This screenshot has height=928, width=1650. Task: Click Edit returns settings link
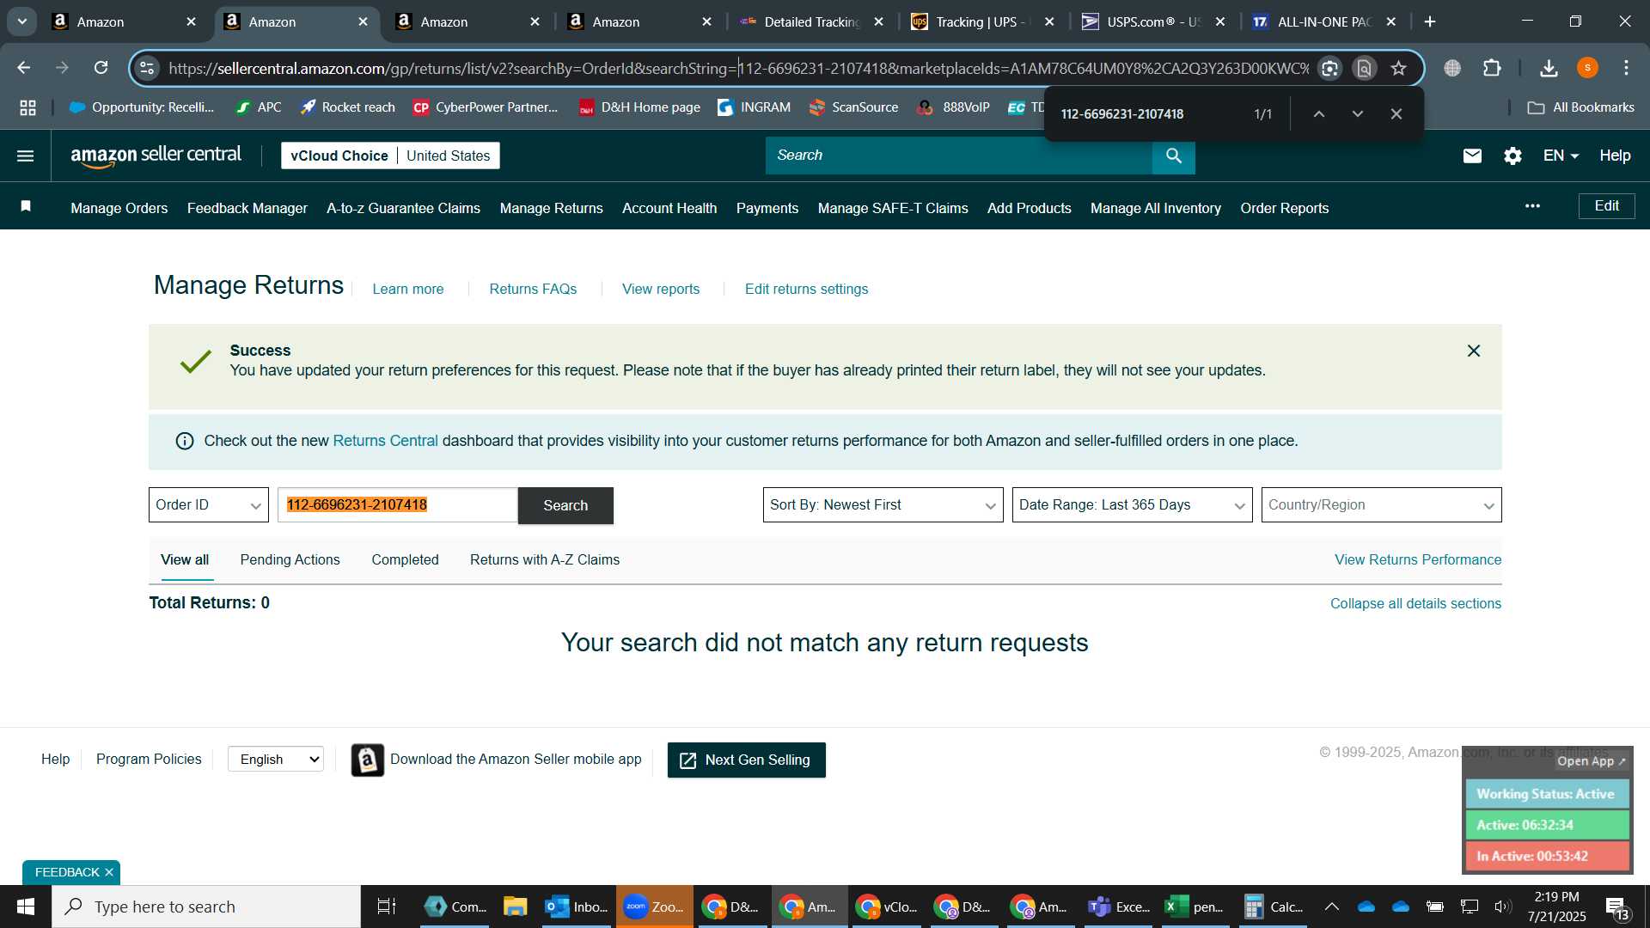point(806,290)
